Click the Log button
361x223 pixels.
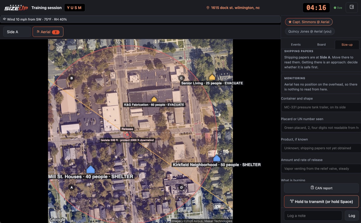(352, 216)
